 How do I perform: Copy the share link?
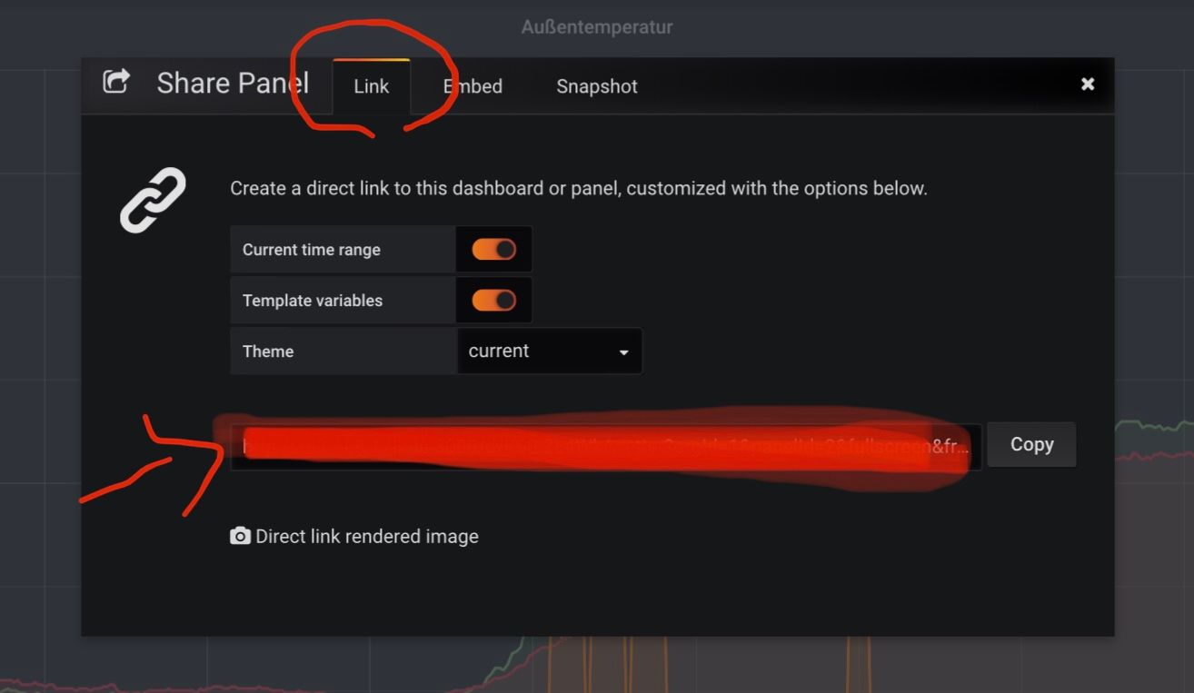click(x=1031, y=444)
